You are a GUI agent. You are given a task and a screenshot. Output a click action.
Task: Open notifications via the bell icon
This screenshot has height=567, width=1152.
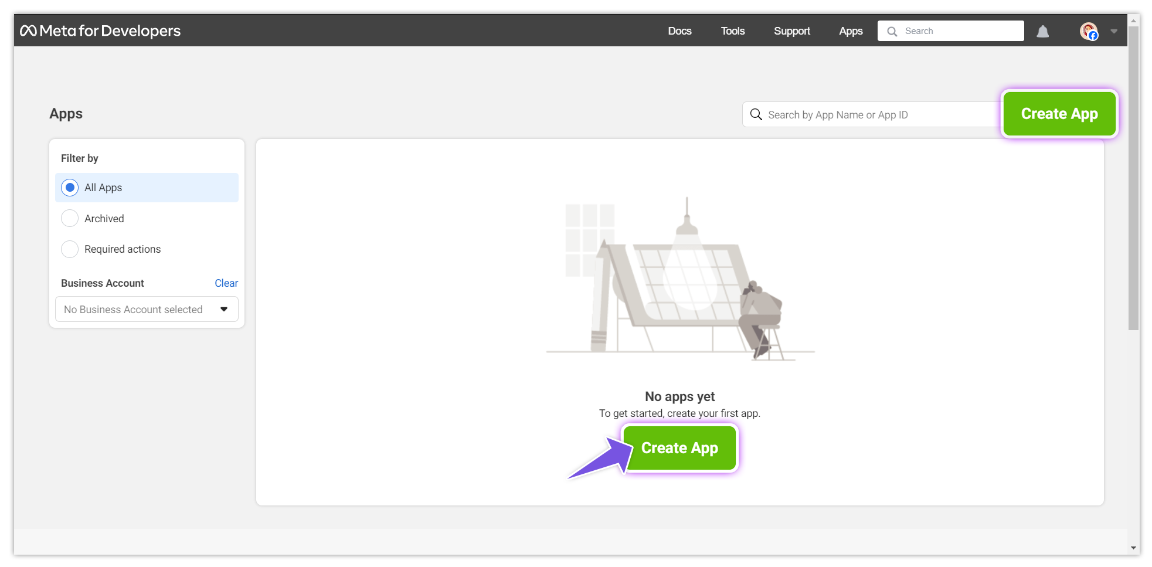1043,31
